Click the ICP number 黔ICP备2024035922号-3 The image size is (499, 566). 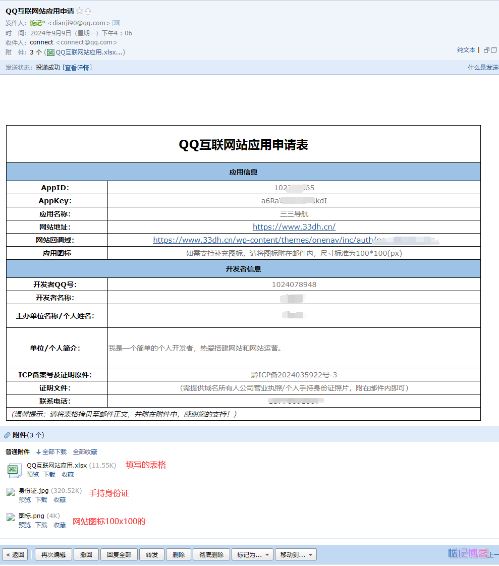coord(294,375)
